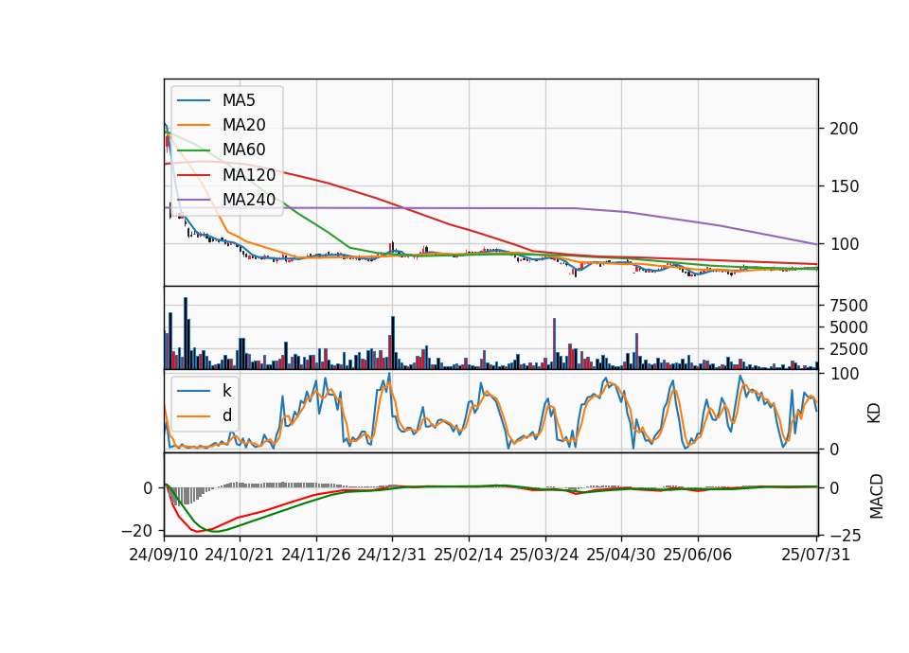
Task: Click the MA20 legend label
Action: click(243, 125)
